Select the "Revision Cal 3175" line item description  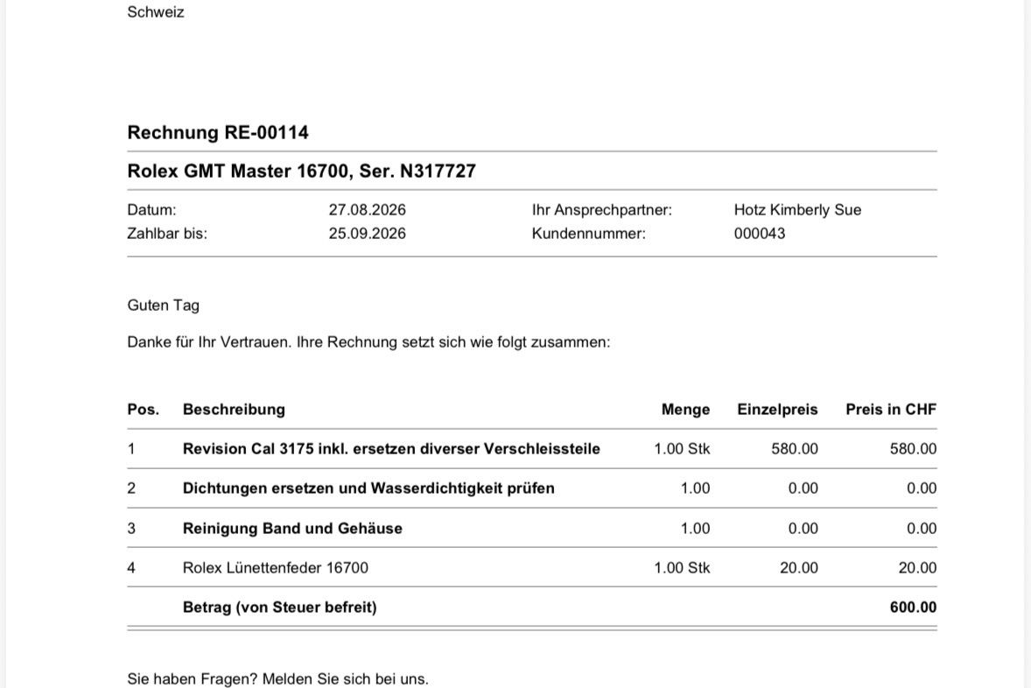391,448
